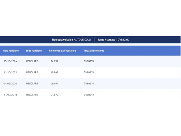Click plate DV882YK in the 11/07/2018 row
This screenshot has height=136, width=181.
pos(89,95)
